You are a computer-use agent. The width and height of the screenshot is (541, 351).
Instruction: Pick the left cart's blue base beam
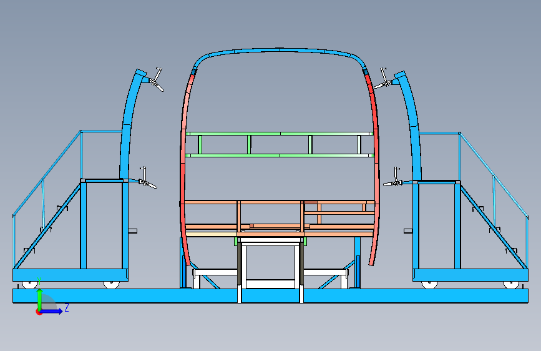point(71,275)
